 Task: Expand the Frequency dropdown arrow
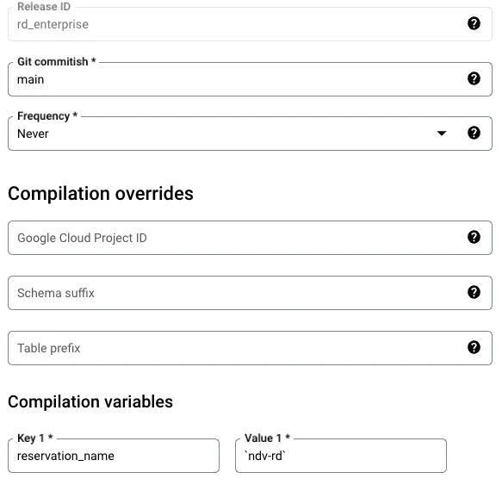(x=442, y=134)
